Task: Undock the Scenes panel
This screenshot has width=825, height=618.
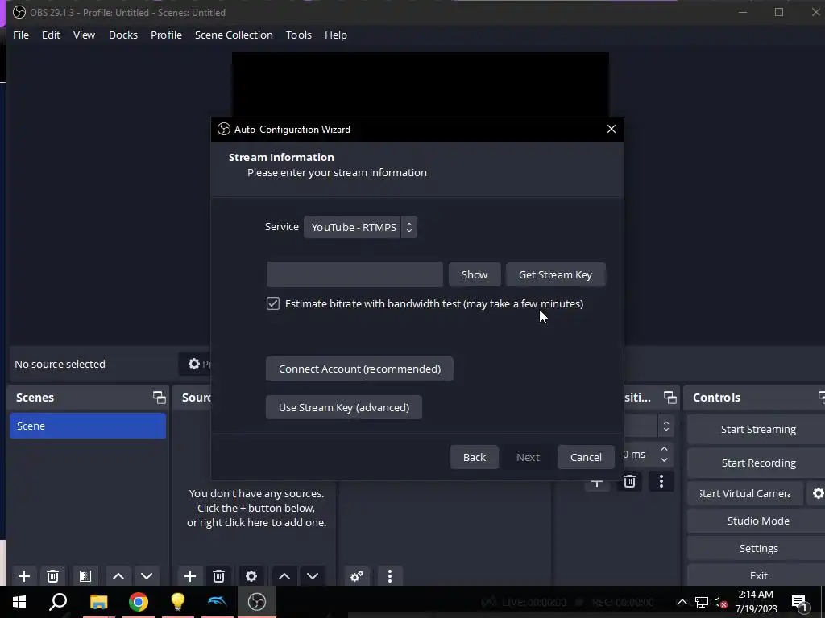Action: tap(159, 398)
